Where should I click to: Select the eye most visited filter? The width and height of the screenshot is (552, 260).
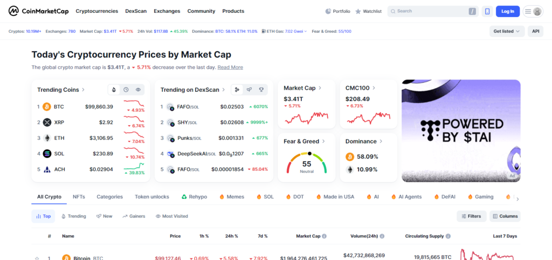[138, 90]
